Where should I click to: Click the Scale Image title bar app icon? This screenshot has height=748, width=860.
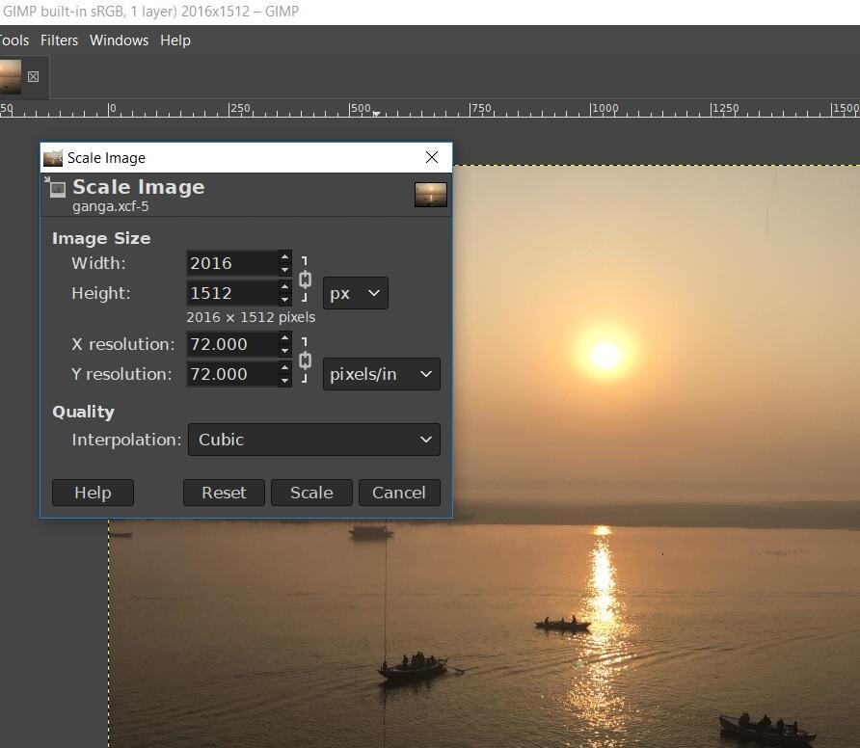[x=53, y=158]
